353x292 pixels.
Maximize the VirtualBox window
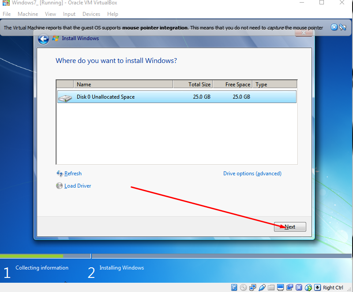tap(322, 3)
